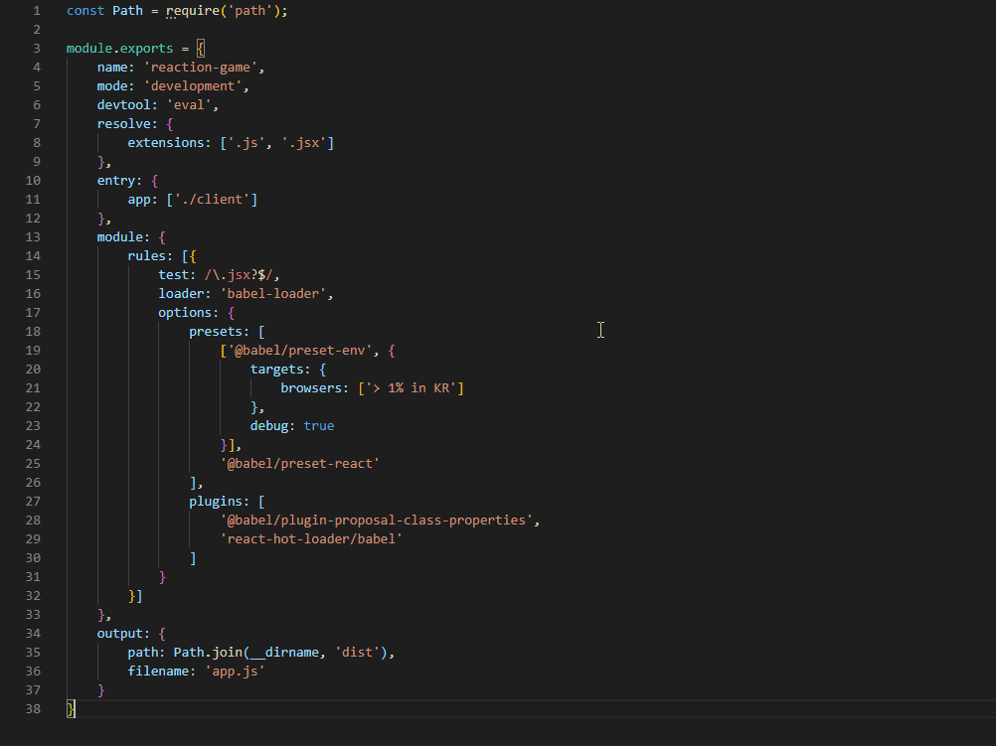
Task: Click the 'babel-loader' string
Action: pyautogui.click(x=273, y=293)
